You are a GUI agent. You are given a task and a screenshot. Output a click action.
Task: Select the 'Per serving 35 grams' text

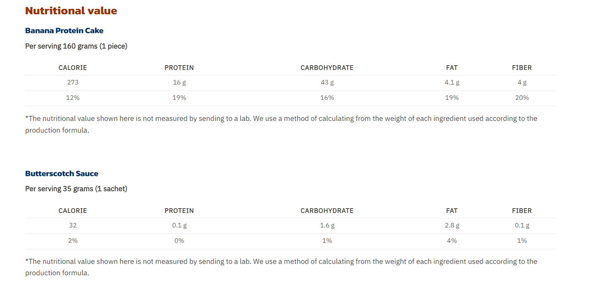point(76,189)
